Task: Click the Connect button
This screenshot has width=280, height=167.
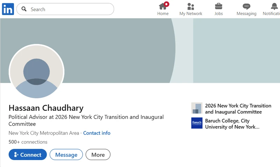Action: pyautogui.click(x=28, y=154)
